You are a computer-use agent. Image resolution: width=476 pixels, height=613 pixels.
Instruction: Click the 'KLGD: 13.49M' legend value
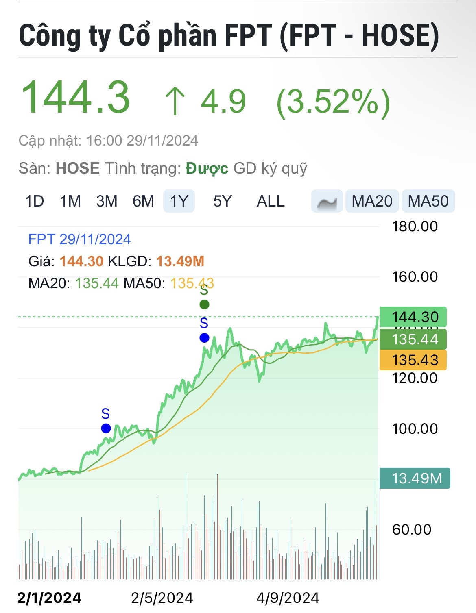pyautogui.click(x=156, y=261)
